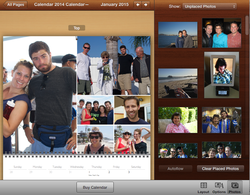This screenshot has height=195, width=250.
Task: Open the Options panel icon
Action: pos(219,187)
